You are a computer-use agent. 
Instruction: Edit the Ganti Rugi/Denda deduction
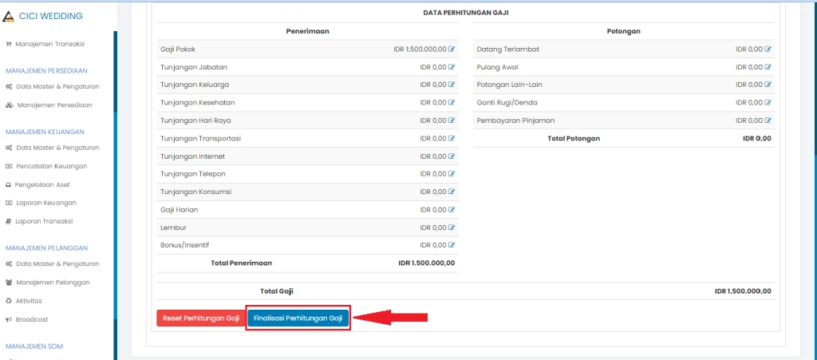pyautogui.click(x=768, y=103)
